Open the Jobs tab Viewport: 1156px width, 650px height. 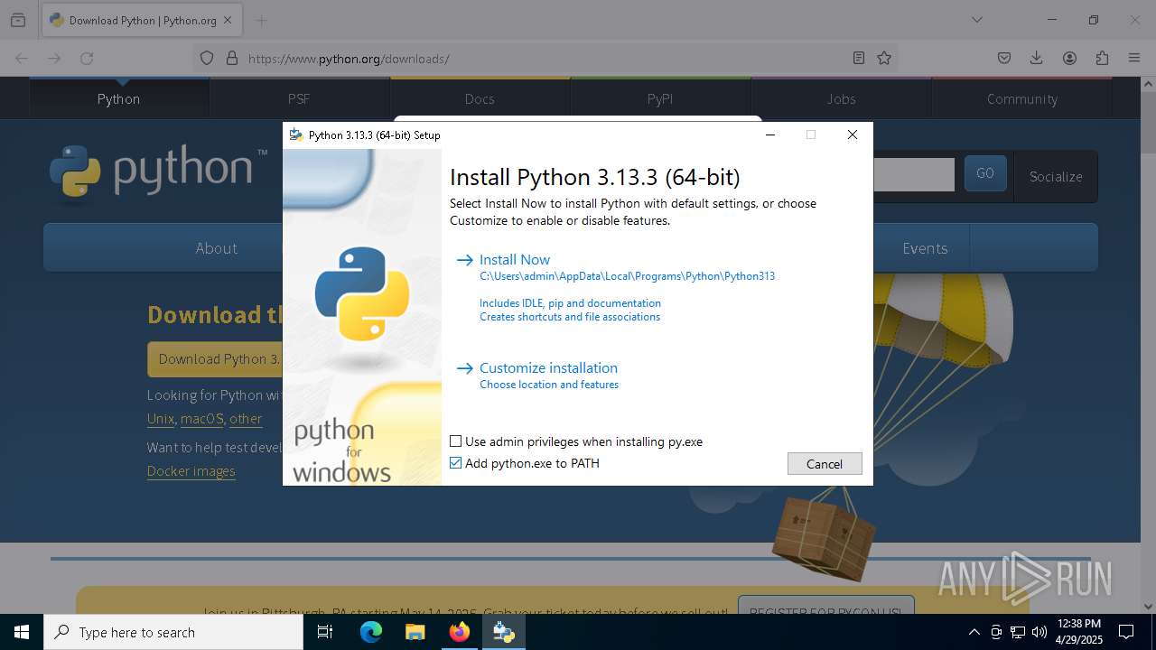coord(841,98)
